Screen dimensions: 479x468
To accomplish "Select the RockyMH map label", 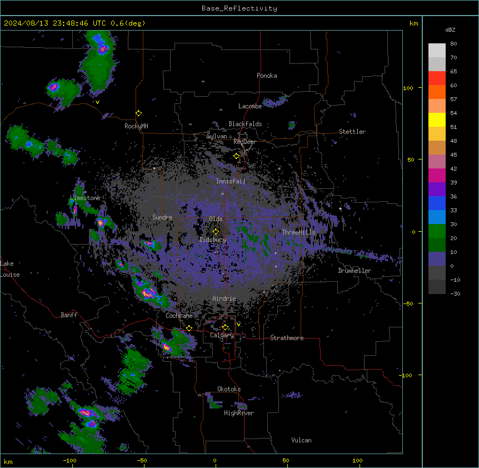I will [x=136, y=126].
